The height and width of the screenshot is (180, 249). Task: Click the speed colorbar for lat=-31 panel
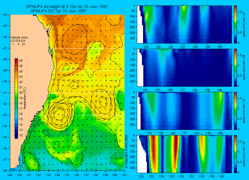(x=235, y=111)
